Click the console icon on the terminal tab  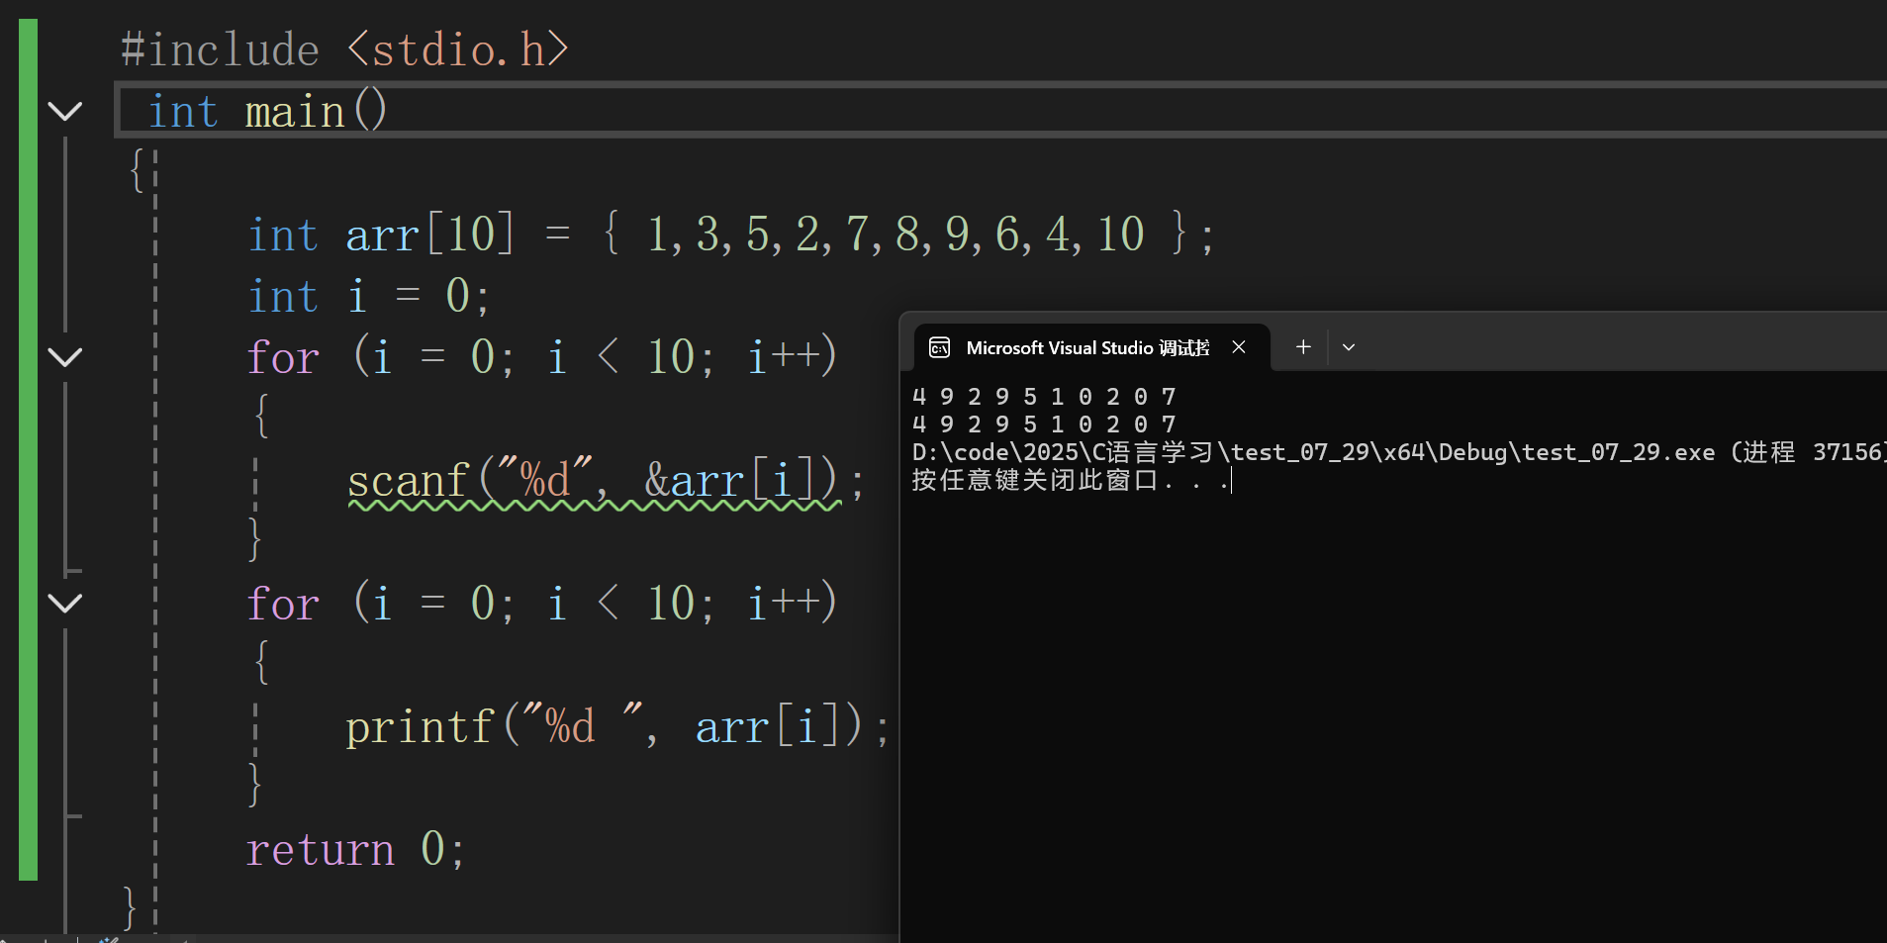point(939,347)
